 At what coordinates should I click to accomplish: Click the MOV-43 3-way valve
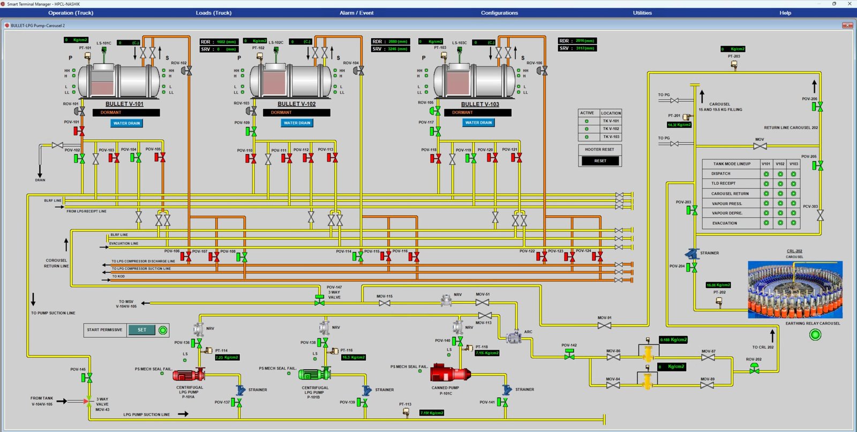(x=88, y=400)
